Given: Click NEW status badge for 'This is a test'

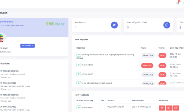Looking at the screenshot, I should coord(162,66).
